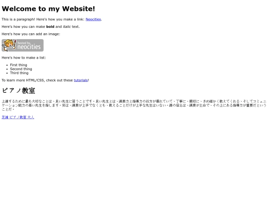Click the 'Here's how you can add an image:' text
Viewport: 268px width, 201px height.
pyautogui.click(x=31, y=34)
